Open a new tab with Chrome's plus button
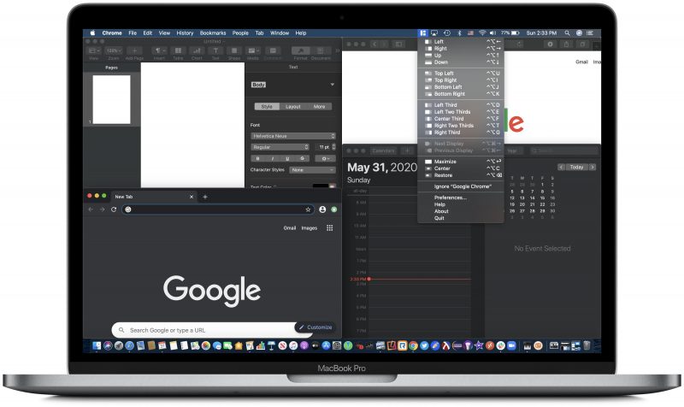Viewport: 684px width, 407px height. pyautogui.click(x=205, y=197)
